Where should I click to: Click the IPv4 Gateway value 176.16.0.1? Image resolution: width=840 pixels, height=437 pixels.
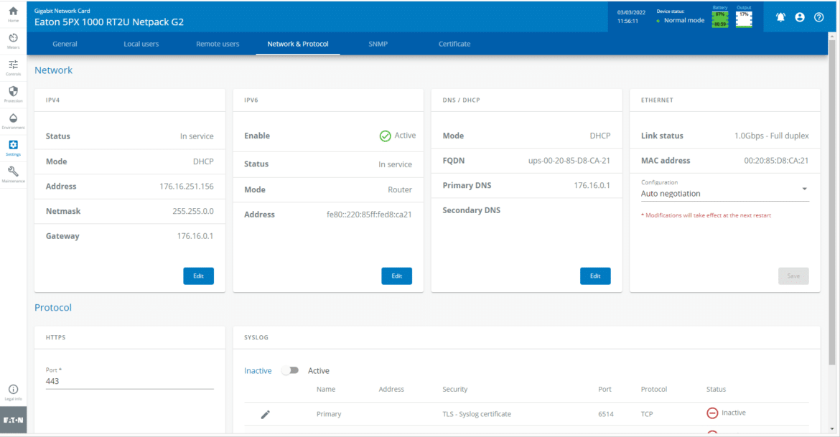coord(195,235)
